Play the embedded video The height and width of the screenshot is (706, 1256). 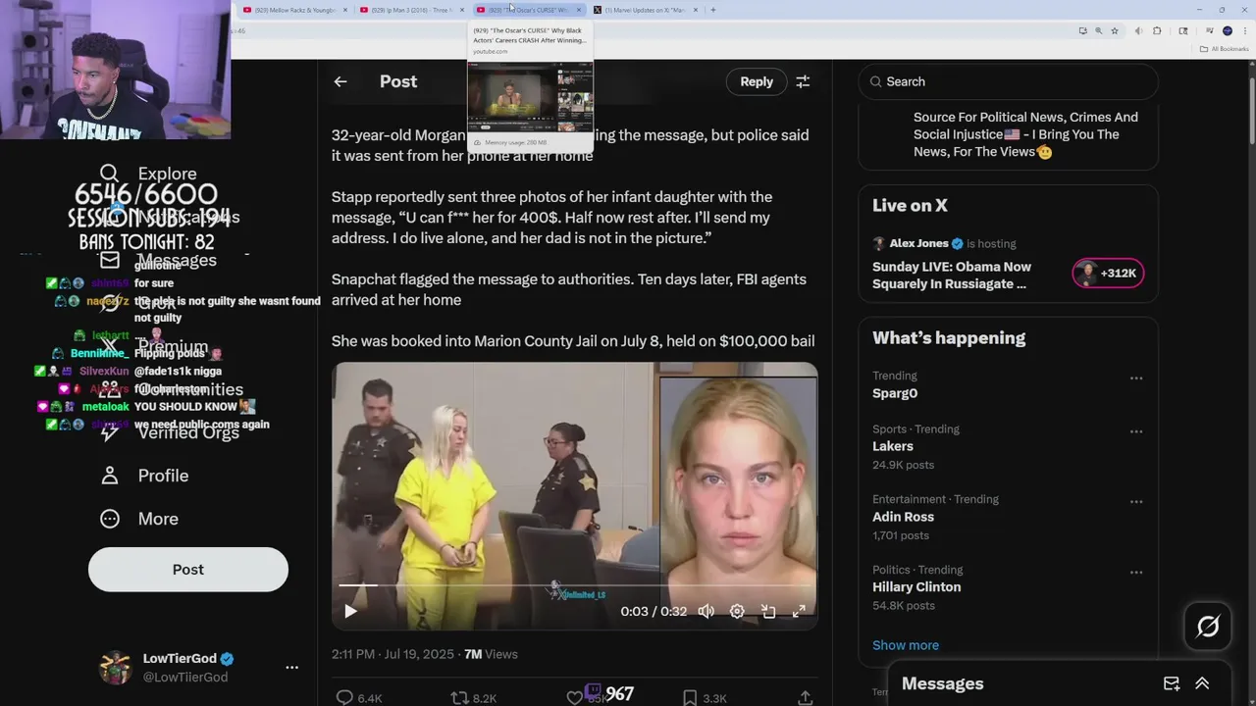350,611
